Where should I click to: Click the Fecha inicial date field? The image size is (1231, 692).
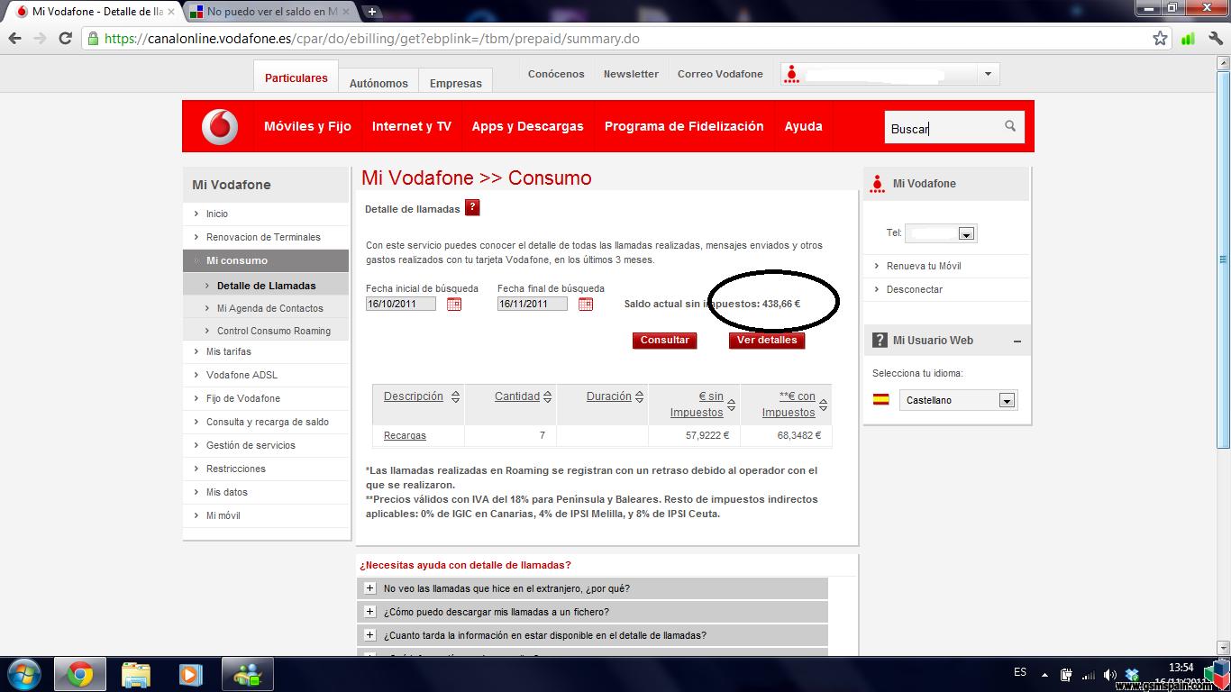[x=401, y=304]
